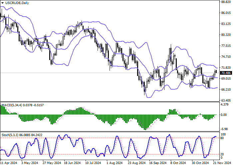Select the current price label 70.486

pyautogui.click(x=226, y=73)
